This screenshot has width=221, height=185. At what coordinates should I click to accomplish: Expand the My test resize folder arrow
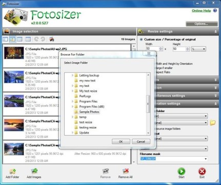[72, 91]
